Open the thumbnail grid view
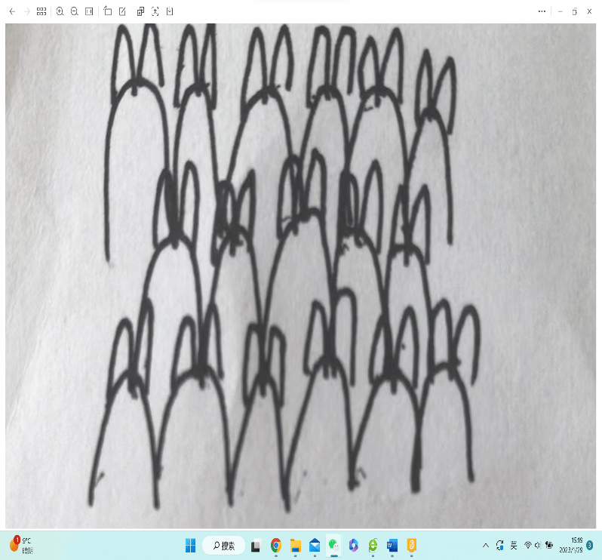The image size is (602, 560). pos(41,11)
